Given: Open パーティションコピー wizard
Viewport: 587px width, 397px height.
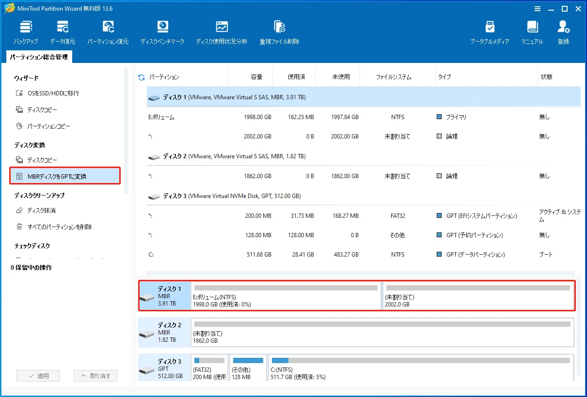Looking at the screenshot, I should pyautogui.click(x=43, y=126).
